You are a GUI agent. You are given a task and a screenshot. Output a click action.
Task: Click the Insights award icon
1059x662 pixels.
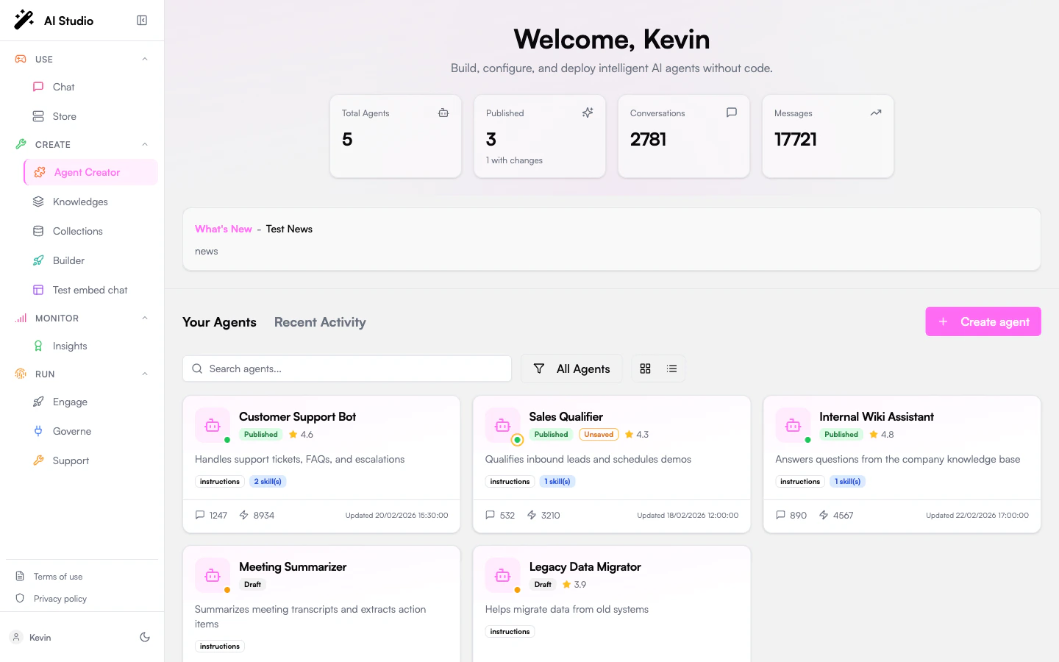(x=38, y=346)
